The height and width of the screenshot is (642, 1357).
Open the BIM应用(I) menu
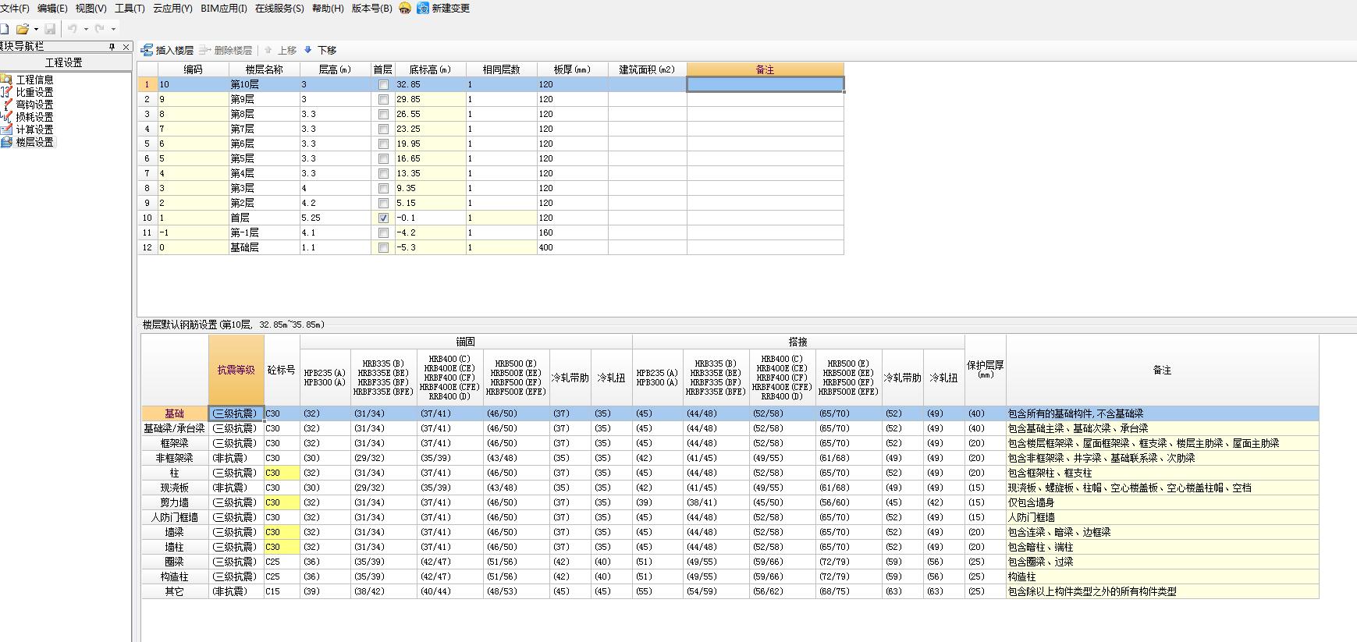[224, 8]
